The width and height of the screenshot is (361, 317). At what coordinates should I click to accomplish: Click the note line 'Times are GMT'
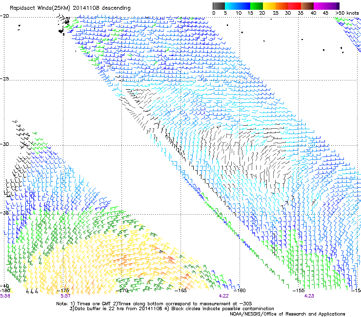[x=94, y=304]
